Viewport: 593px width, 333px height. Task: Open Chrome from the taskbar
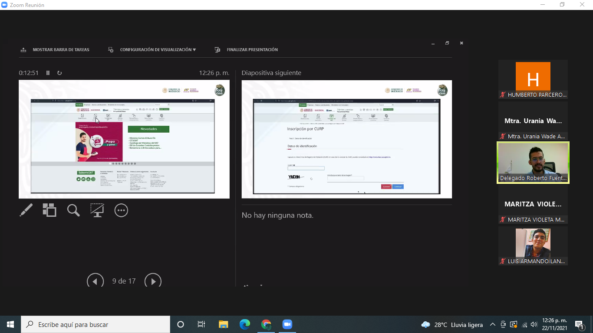click(266, 324)
